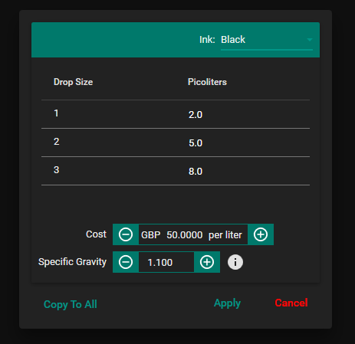Select the Picoliters column header
Image resolution: width=355 pixels, height=344 pixels.
coord(207,82)
